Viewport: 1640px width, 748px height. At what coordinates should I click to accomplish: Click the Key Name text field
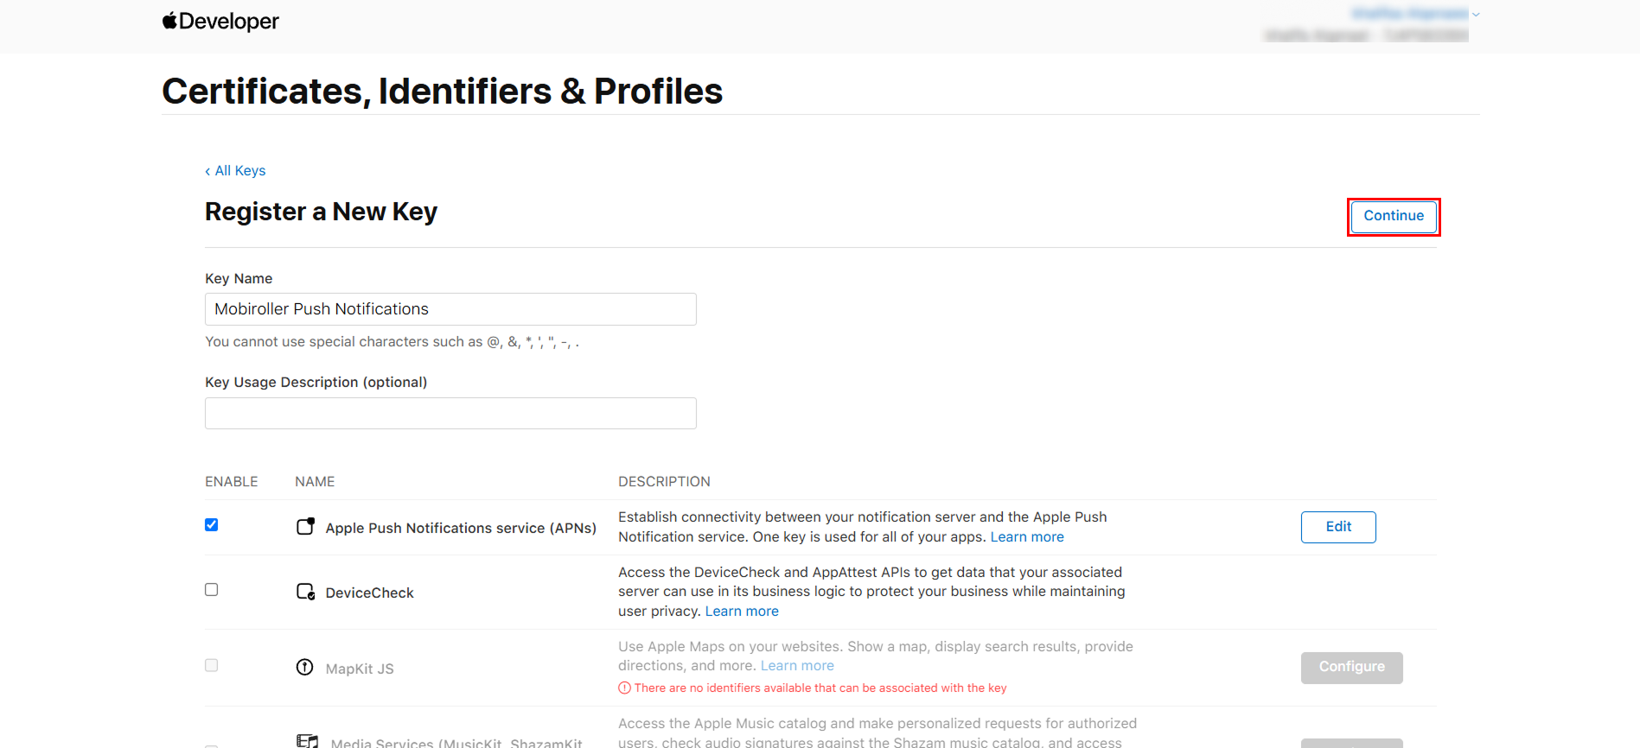450,309
